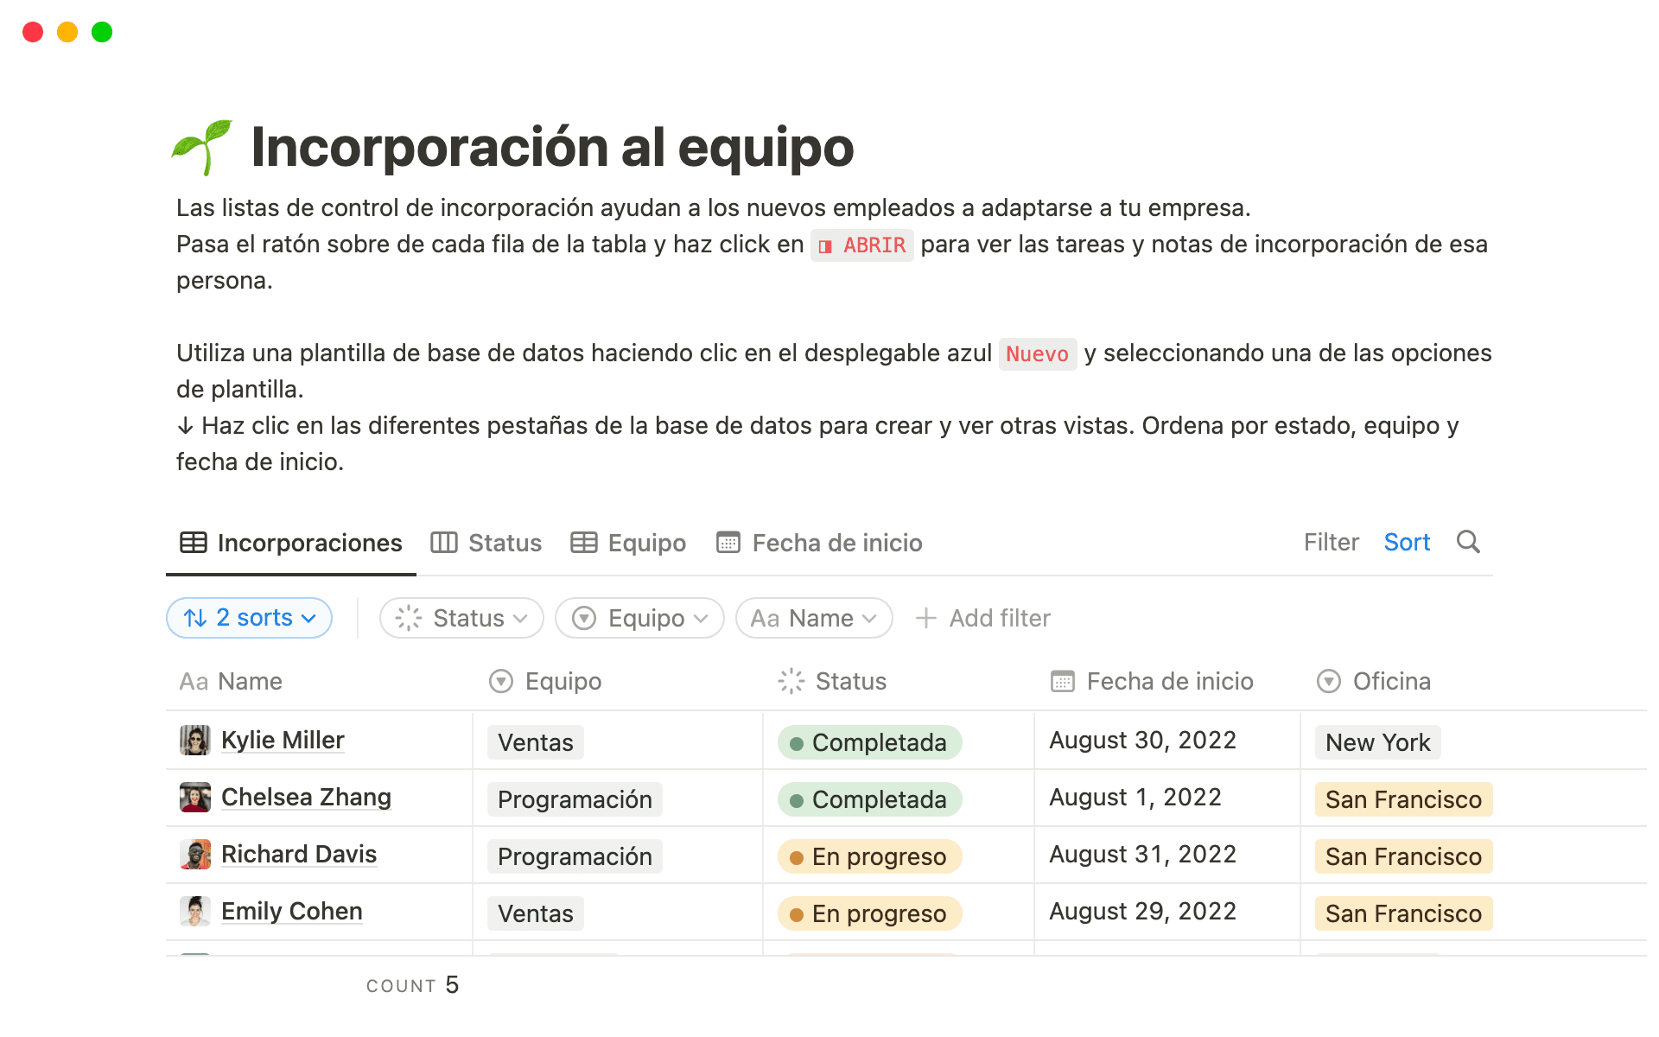
Task: Click the Filter option
Action: click(x=1331, y=543)
